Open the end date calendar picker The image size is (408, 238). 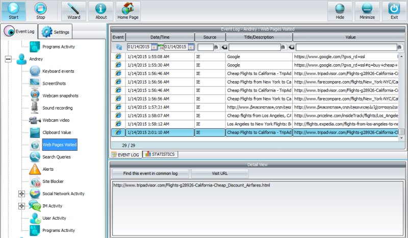pyautogui.click(x=191, y=47)
